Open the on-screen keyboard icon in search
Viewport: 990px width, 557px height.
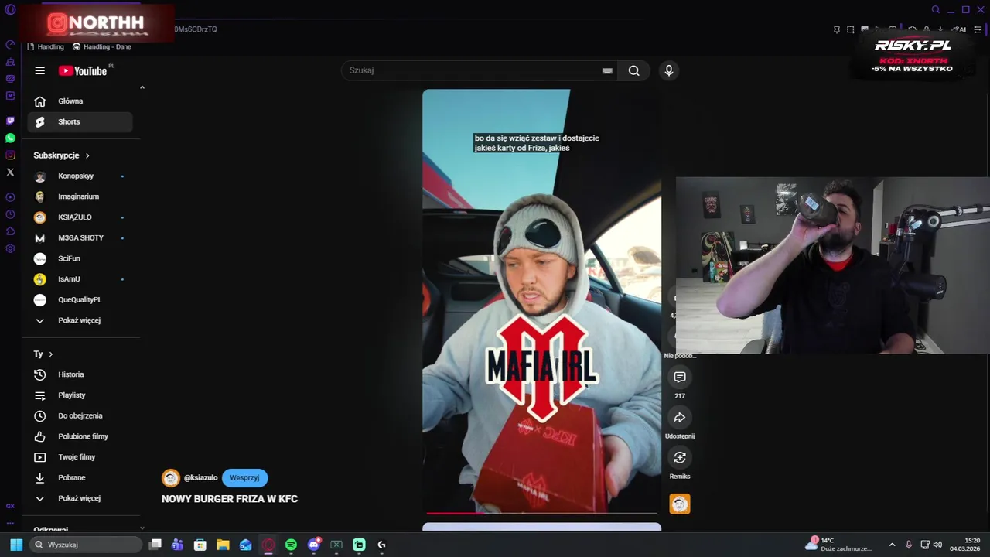point(607,70)
